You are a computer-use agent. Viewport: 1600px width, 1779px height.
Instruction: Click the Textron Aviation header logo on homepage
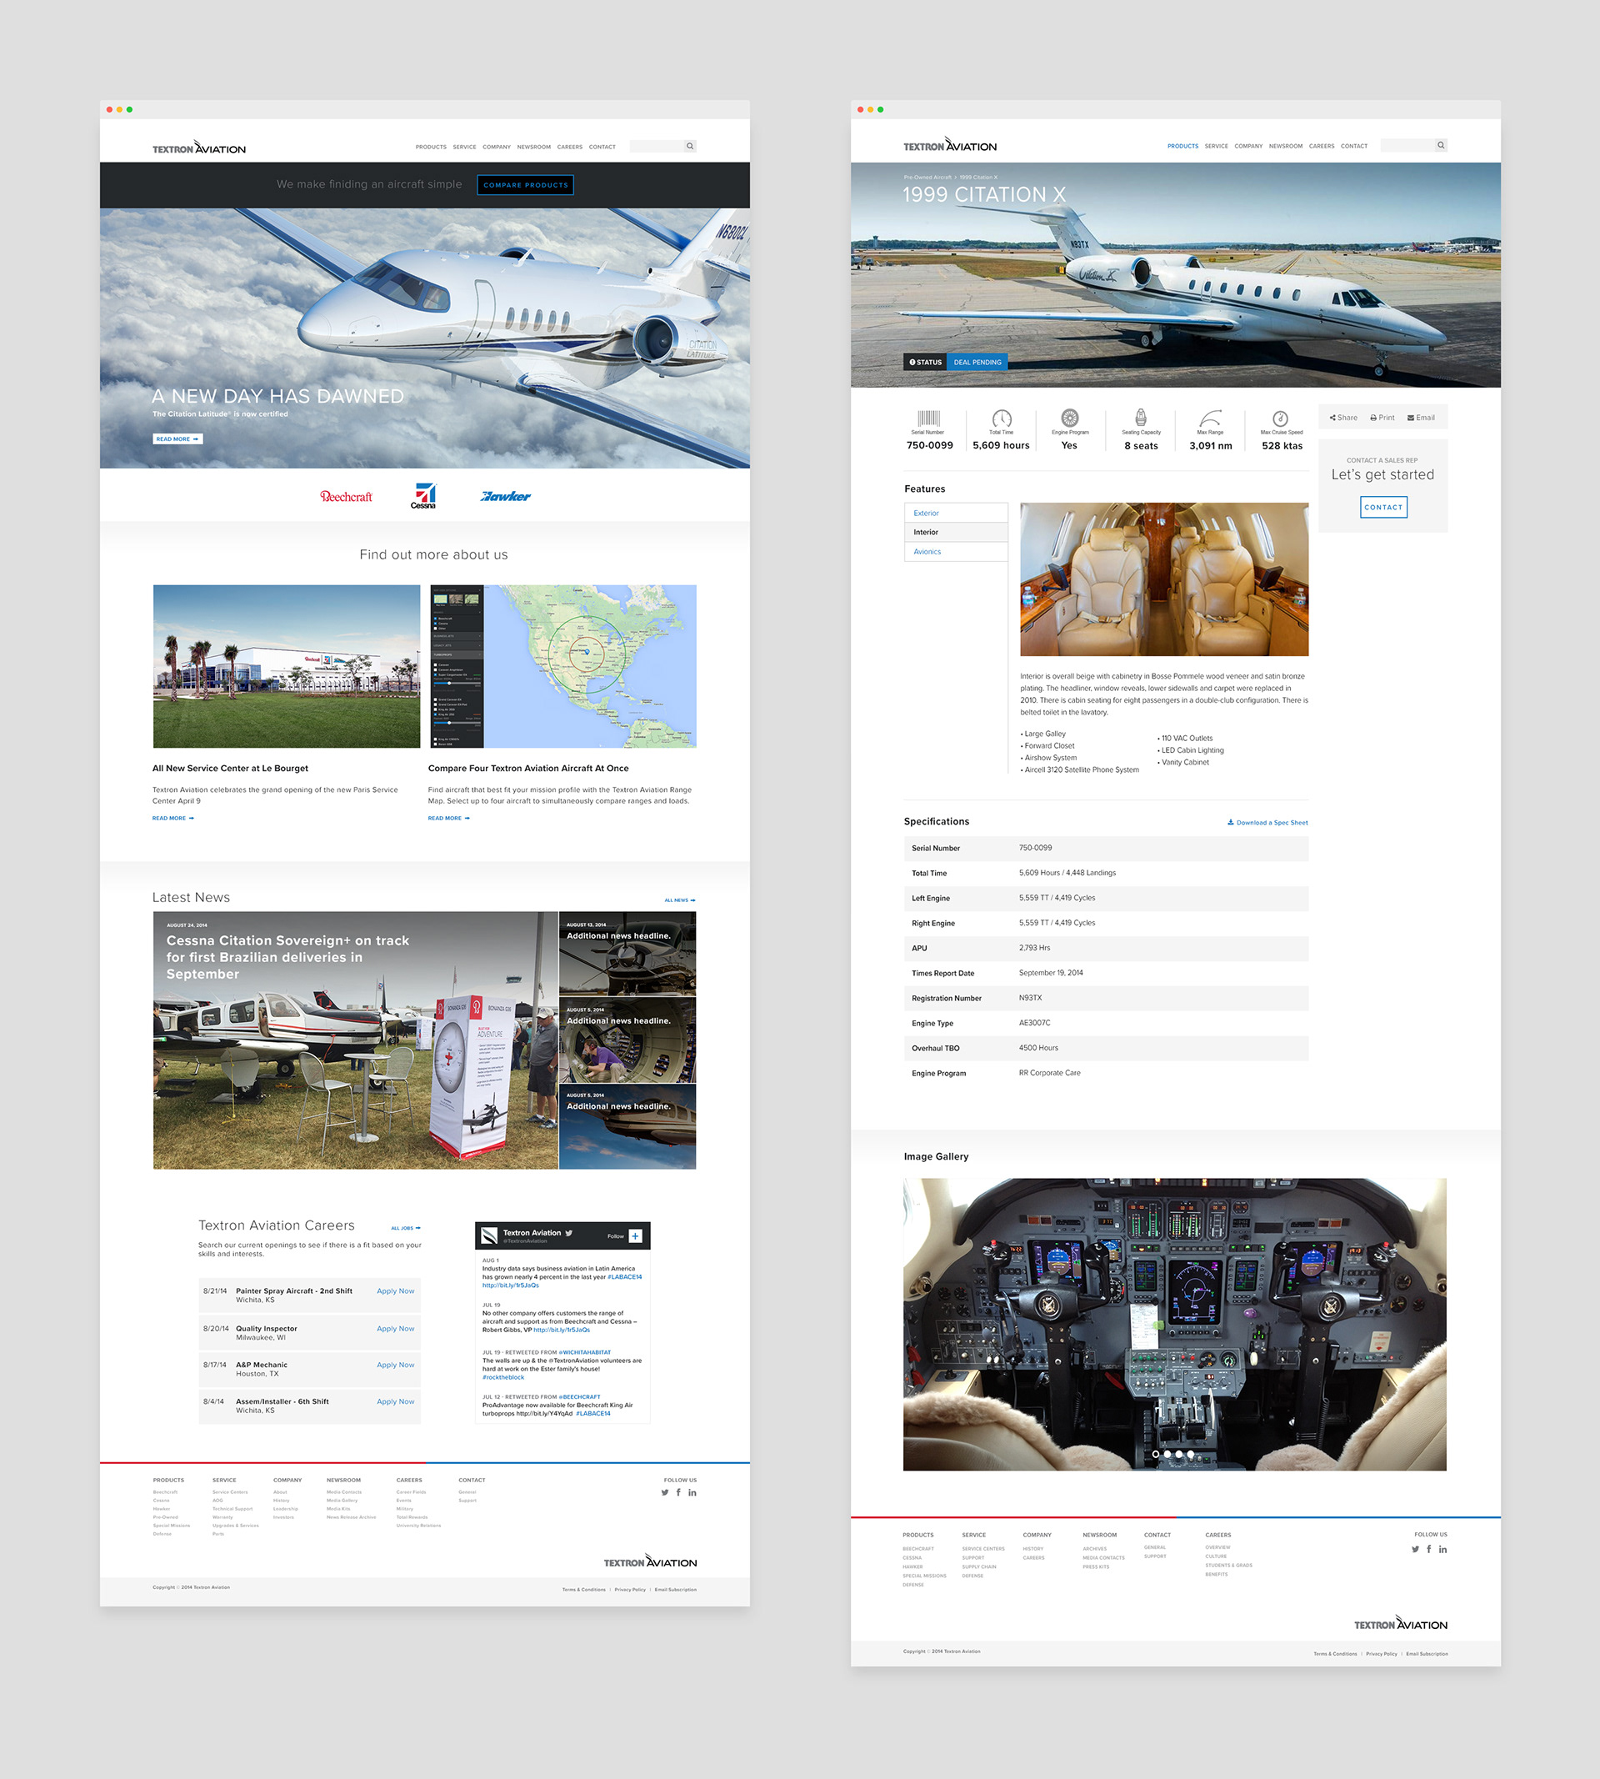point(199,148)
